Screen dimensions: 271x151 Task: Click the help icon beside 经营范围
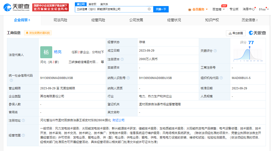23,135
